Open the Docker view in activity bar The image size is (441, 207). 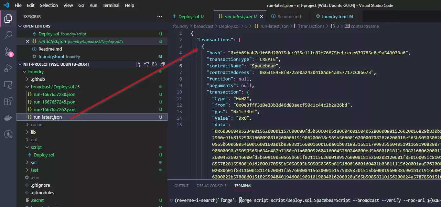(x=8, y=118)
